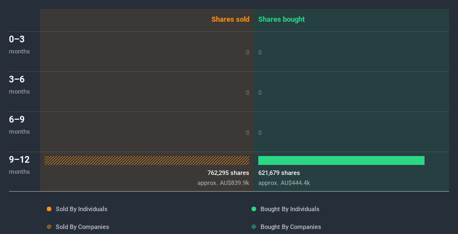
Task: Click the bought zero in 0–3 months row
Action: pyautogui.click(x=260, y=52)
